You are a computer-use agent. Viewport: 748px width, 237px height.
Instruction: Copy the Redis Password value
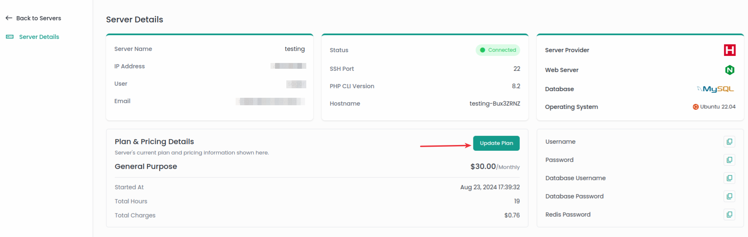coord(729,215)
